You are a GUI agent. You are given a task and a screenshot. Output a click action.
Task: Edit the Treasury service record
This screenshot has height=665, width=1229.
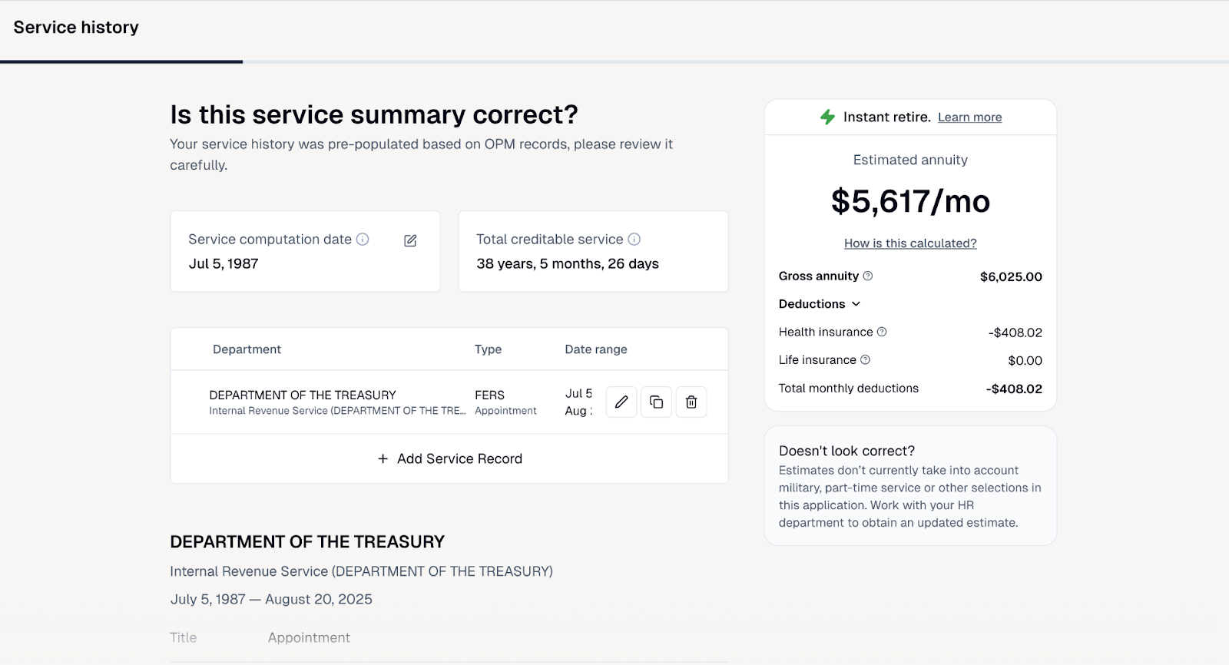click(x=621, y=402)
